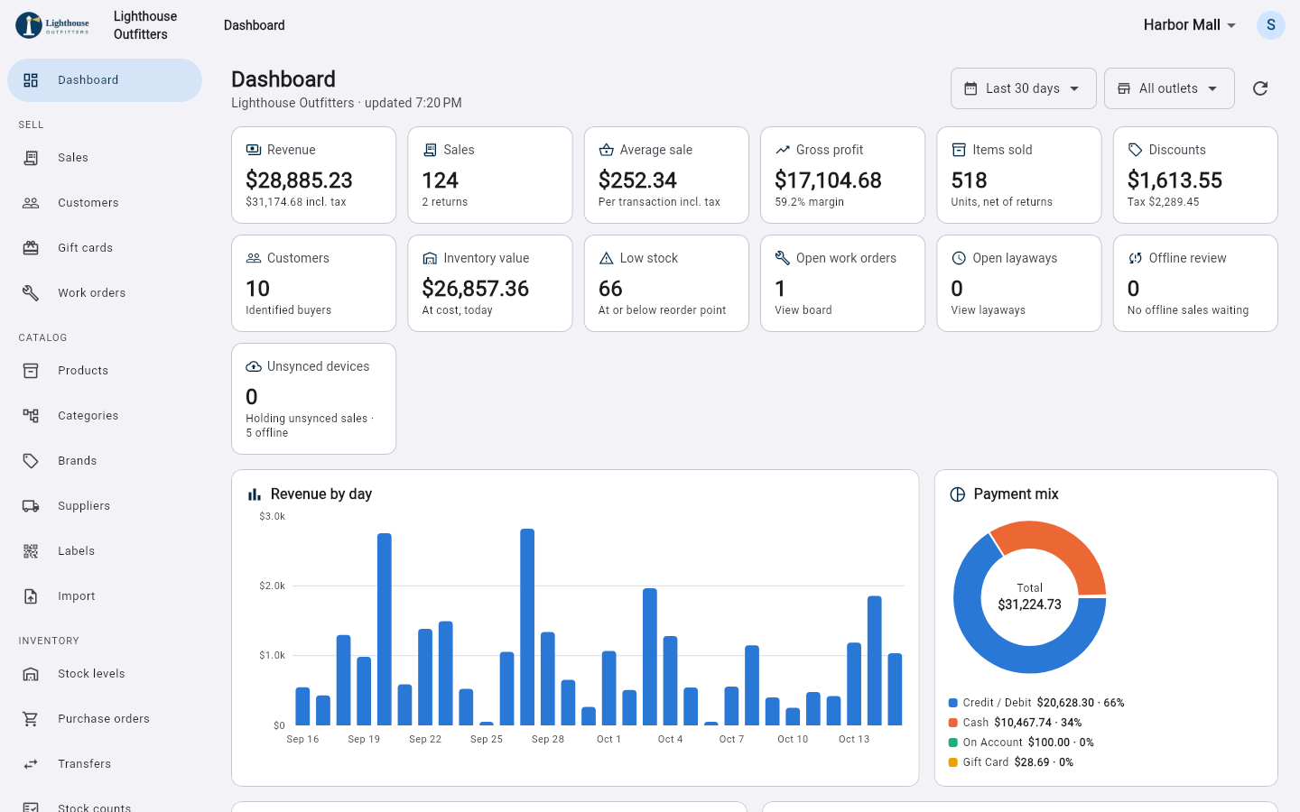This screenshot has height=812, width=1300.
Task: Click the tallest bar near Sep 28
Action: pos(527,627)
